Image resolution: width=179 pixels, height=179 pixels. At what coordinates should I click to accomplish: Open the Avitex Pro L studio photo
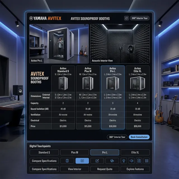(x=59, y=44)
